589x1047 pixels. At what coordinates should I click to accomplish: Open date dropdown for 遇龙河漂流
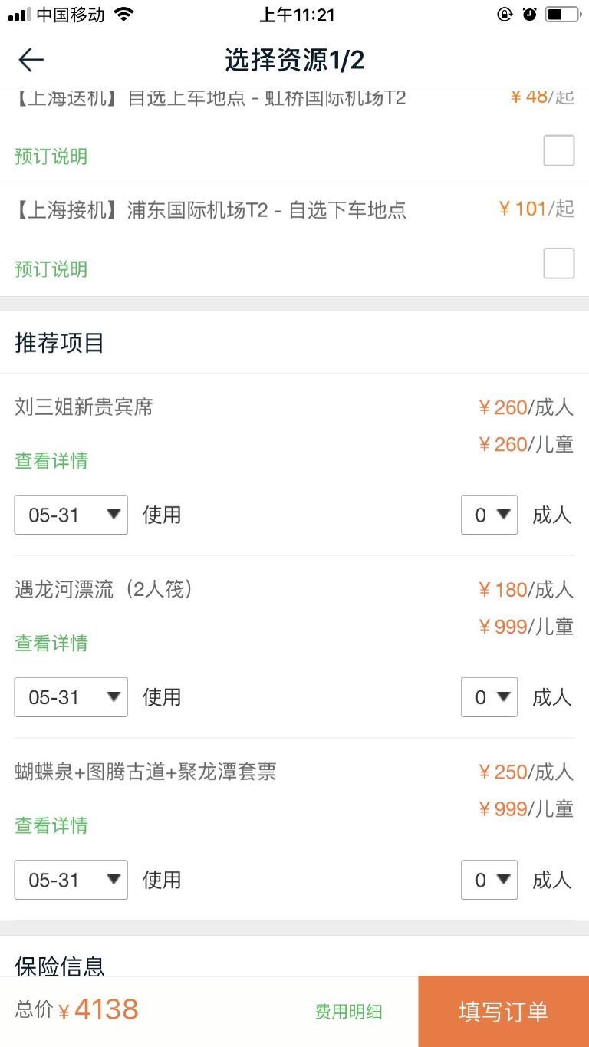click(71, 697)
